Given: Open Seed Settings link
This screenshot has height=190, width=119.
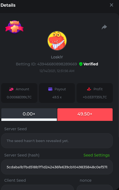Looking at the screenshot, I should [97, 155].
